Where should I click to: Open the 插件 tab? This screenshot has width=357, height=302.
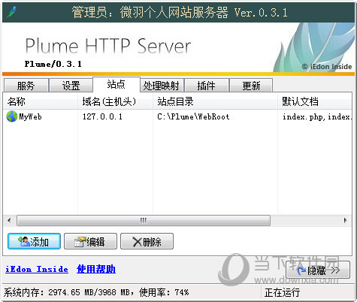point(207,86)
